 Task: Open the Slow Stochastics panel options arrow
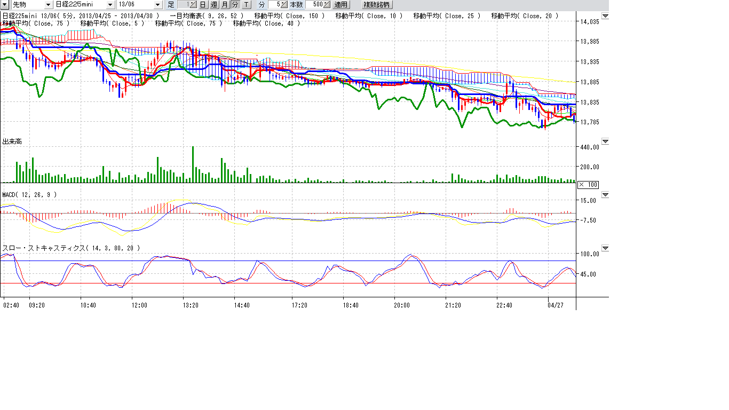(605, 248)
